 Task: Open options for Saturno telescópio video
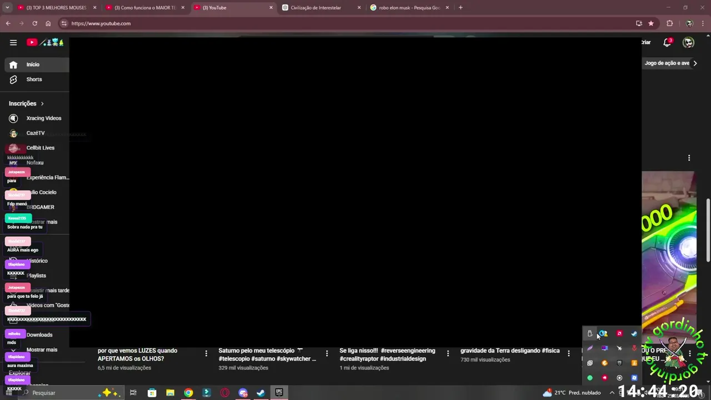327,353
